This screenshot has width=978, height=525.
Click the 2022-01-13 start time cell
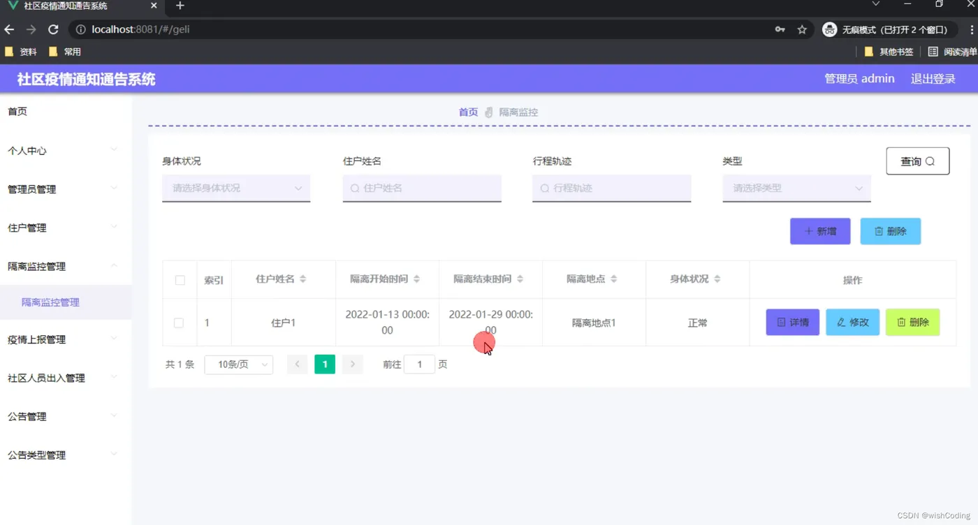[x=387, y=323]
